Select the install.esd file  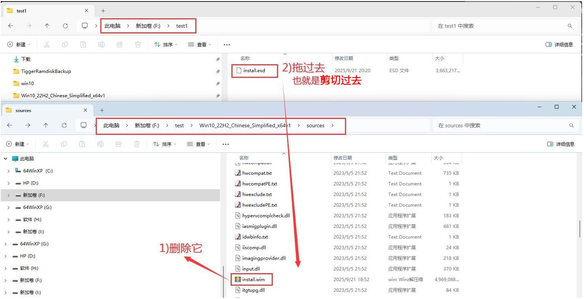[x=254, y=70]
